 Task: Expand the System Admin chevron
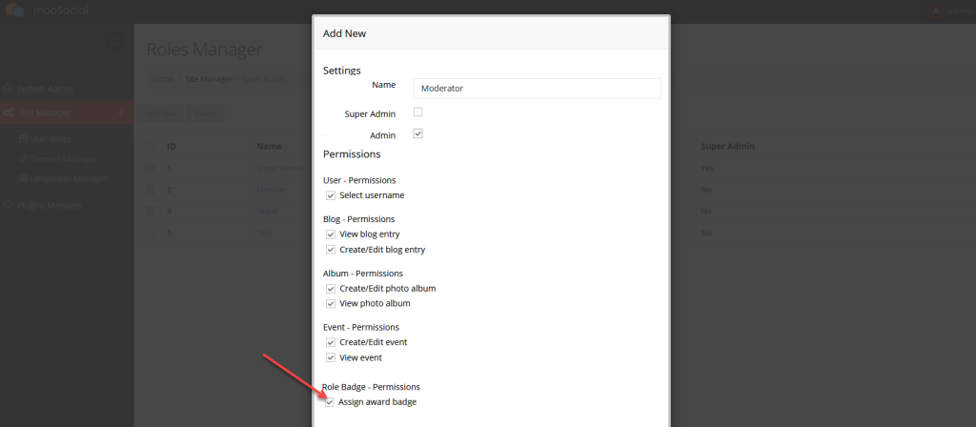[x=120, y=89]
